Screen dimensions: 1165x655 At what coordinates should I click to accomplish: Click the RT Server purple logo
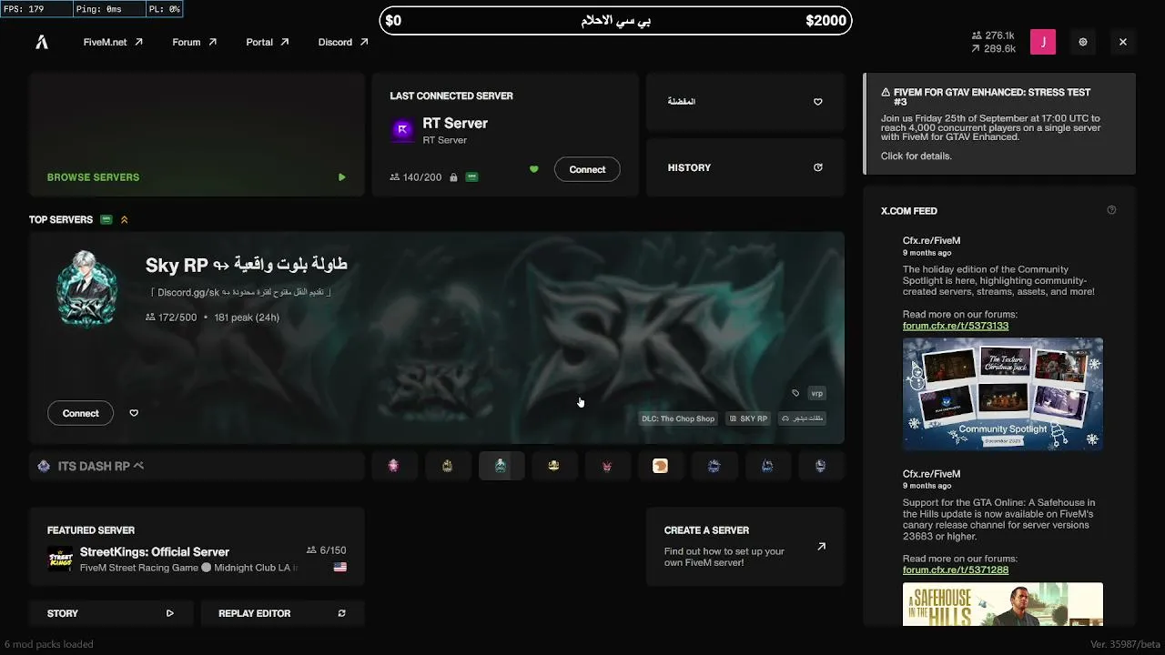402,130
